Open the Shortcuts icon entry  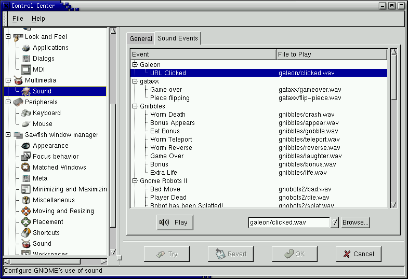coord(26,233)
